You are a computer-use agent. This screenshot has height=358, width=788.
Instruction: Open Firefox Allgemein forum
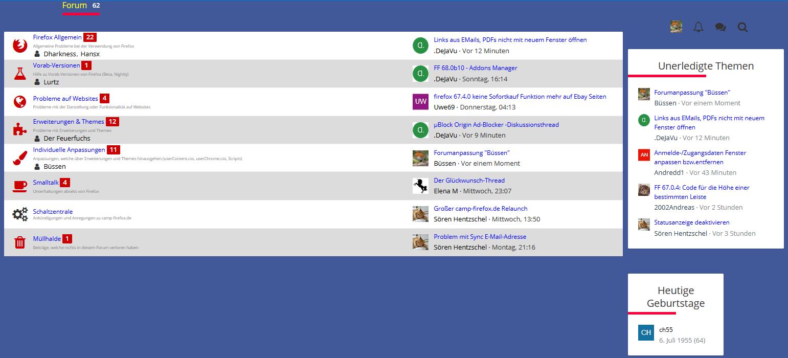pyautogui.click(x=57, y=37)
